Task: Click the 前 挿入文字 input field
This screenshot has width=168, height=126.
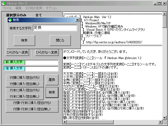Action: pyautogui.click(x=41, y=62)
